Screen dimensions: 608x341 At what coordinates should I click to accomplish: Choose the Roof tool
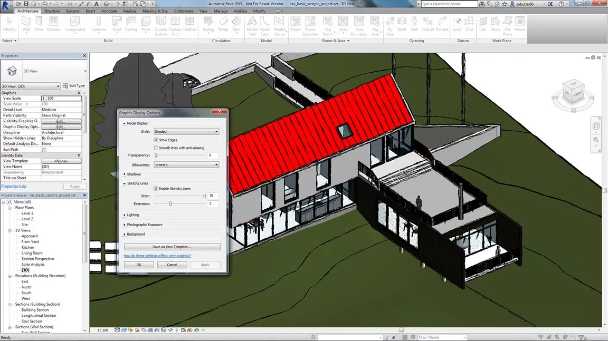(117, 24)
